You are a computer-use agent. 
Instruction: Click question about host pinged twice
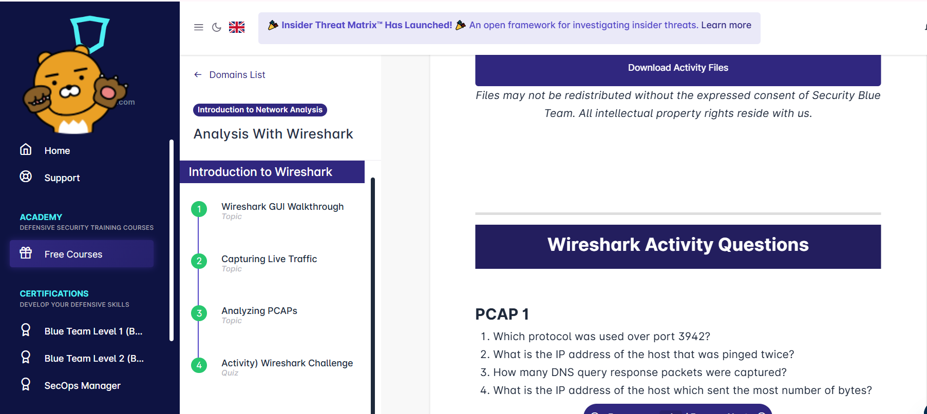[x=644, y=354]
